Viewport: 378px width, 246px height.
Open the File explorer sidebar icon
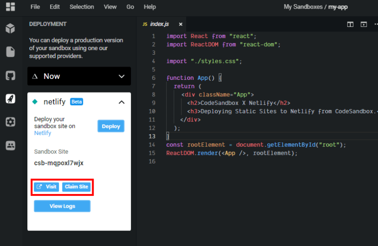[x=10, y=52]
